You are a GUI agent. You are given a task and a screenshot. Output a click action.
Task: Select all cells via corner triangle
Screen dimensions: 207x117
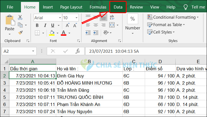[6, 62]
